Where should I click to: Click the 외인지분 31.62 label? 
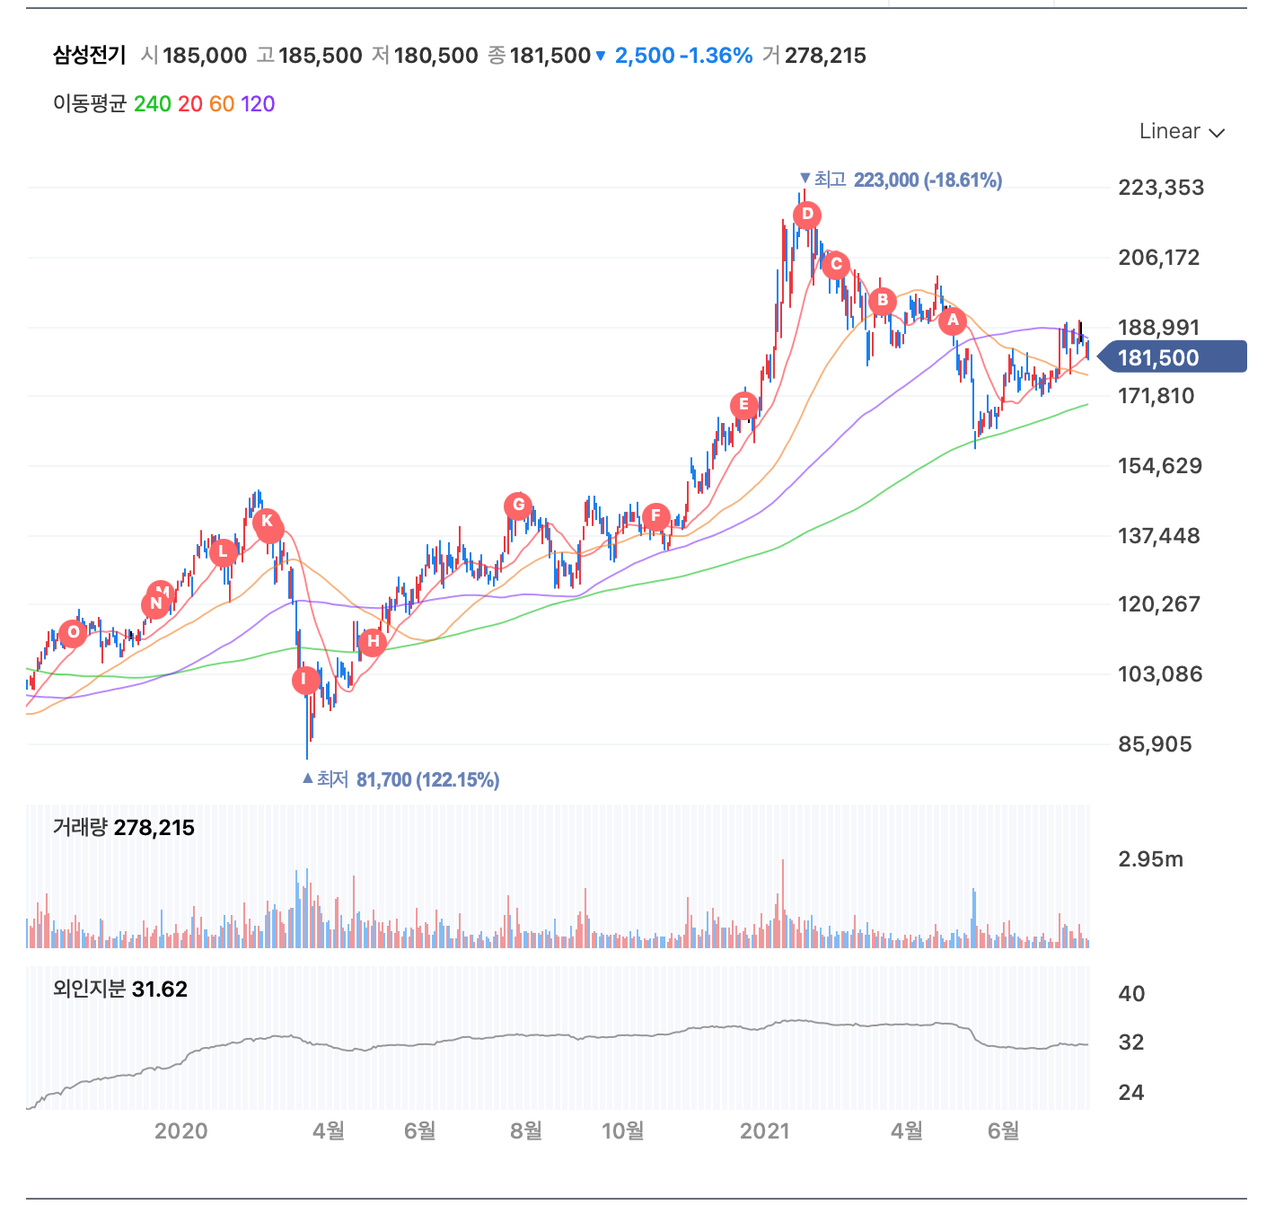coord(120,990)
